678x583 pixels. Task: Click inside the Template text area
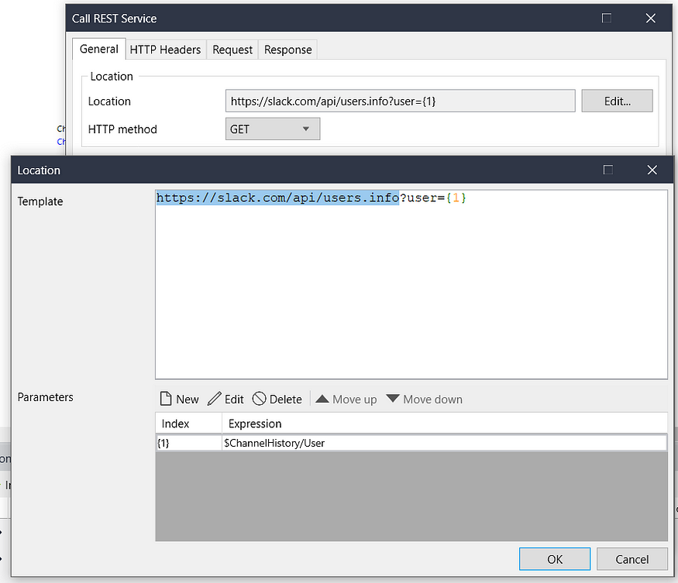pos(411,284)
